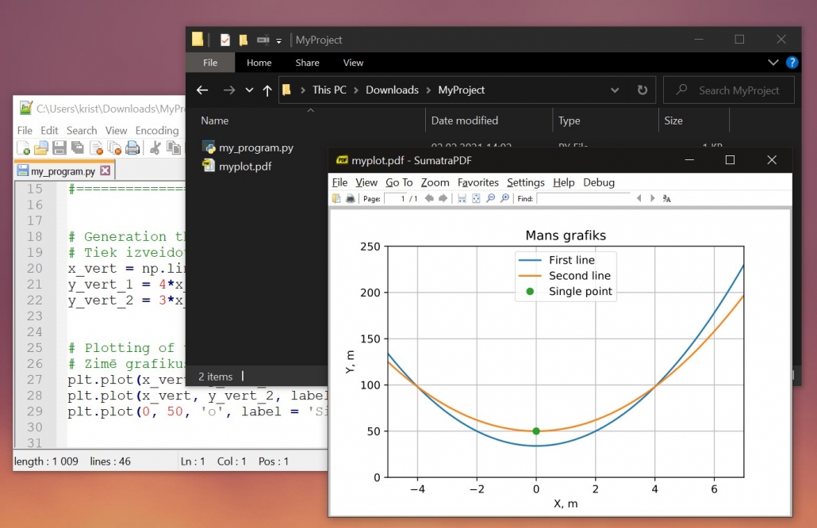Open the Favorites menu in SumatraPDF

click(x=478, y=182)
